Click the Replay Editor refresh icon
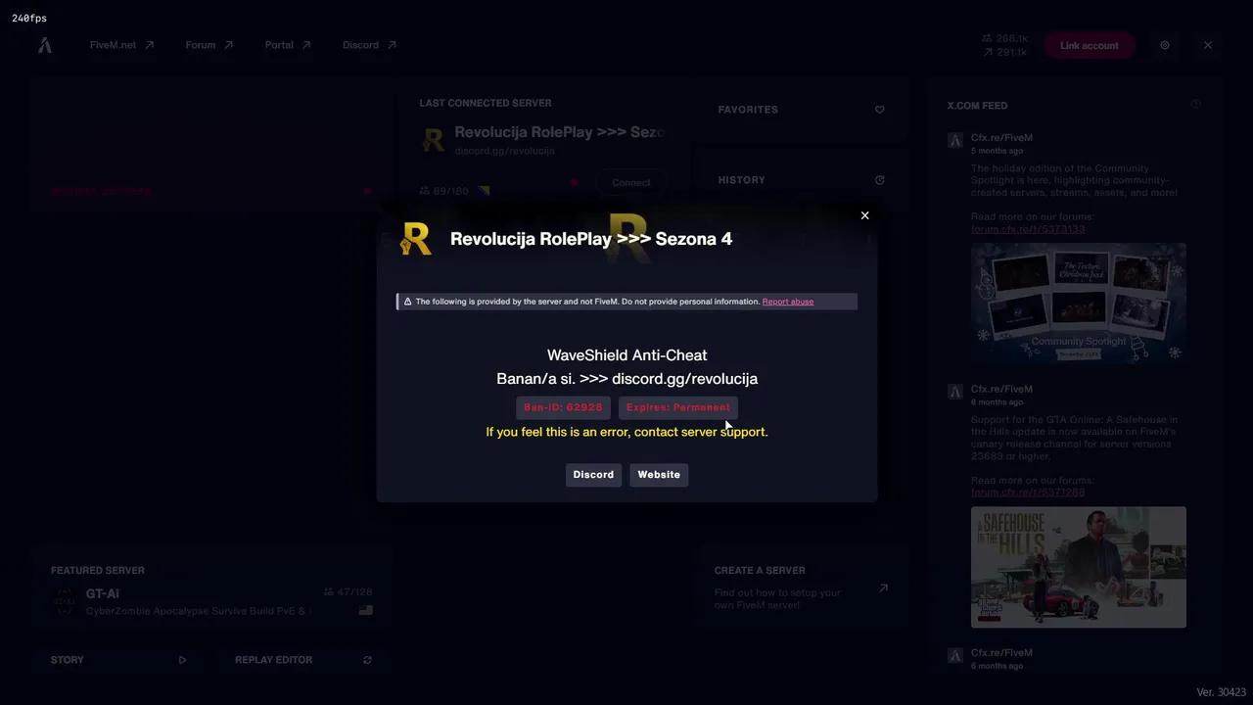 367,660
